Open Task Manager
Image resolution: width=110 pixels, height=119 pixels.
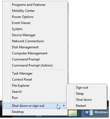22,73
